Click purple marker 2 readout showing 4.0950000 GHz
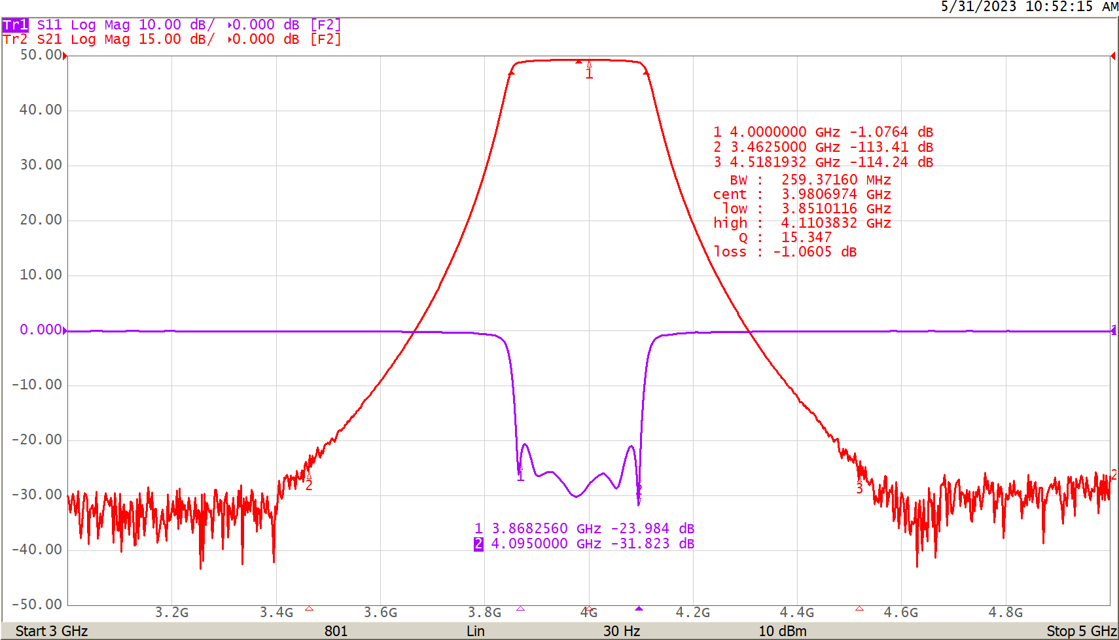The height and width of the screenshot is (640, 1119). pos(584,543)
